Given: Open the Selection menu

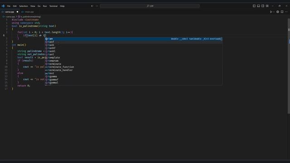Looking at the screenshot, I should [x=24, y=6].
